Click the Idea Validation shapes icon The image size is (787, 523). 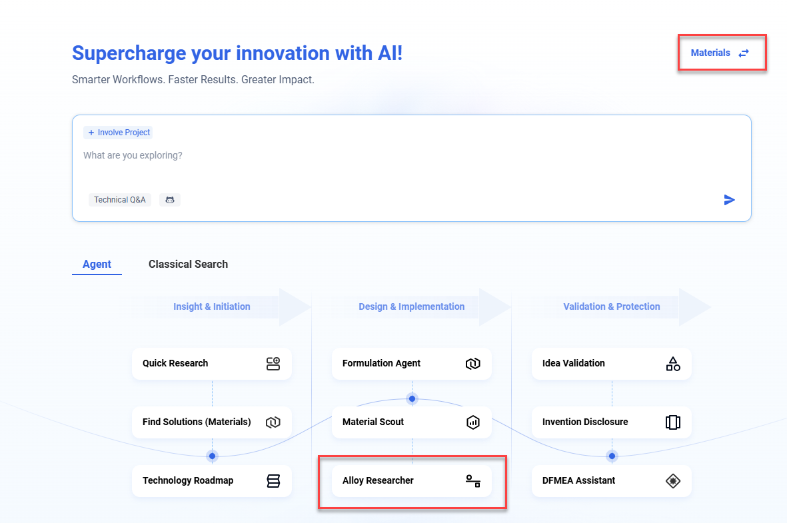[x=673, y=364]
